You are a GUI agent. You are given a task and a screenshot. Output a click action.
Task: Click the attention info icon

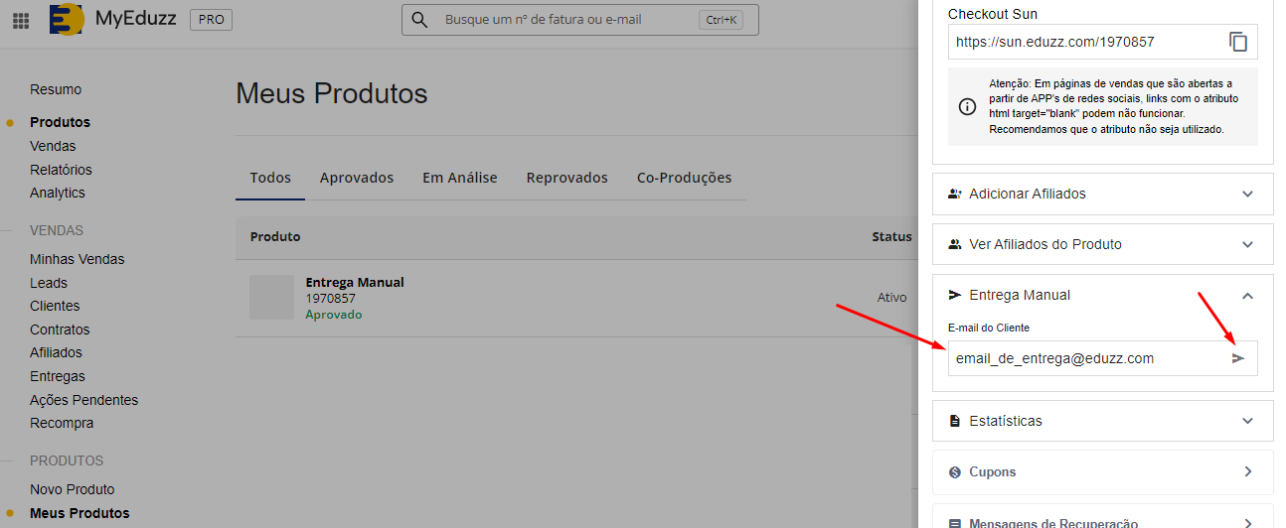click(x=966, y=106)
